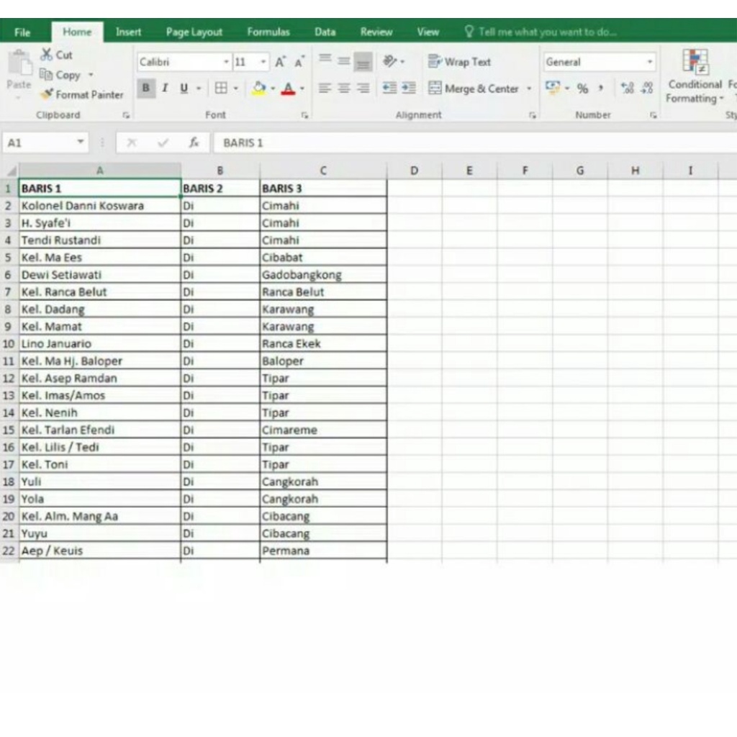Select column C header

pos(323,170)
